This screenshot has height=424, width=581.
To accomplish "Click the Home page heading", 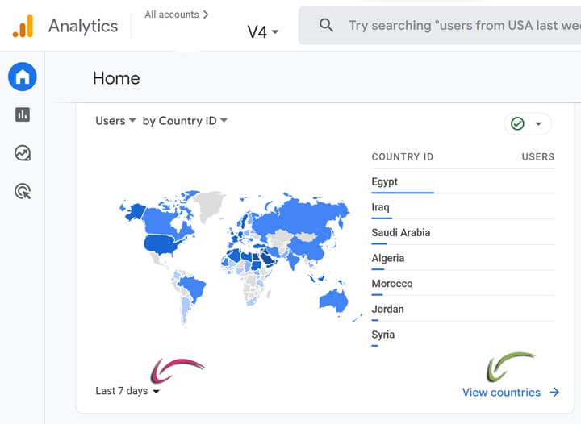I will click(116, 78).
